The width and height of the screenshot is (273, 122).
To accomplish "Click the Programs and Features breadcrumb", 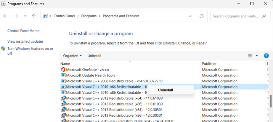I will coord(121,16).
